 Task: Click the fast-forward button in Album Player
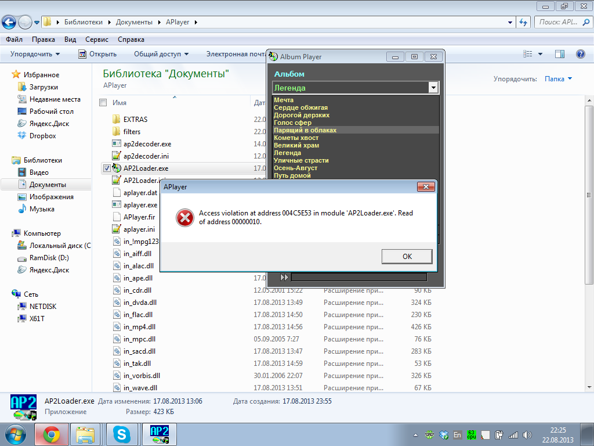pos(284,277)
